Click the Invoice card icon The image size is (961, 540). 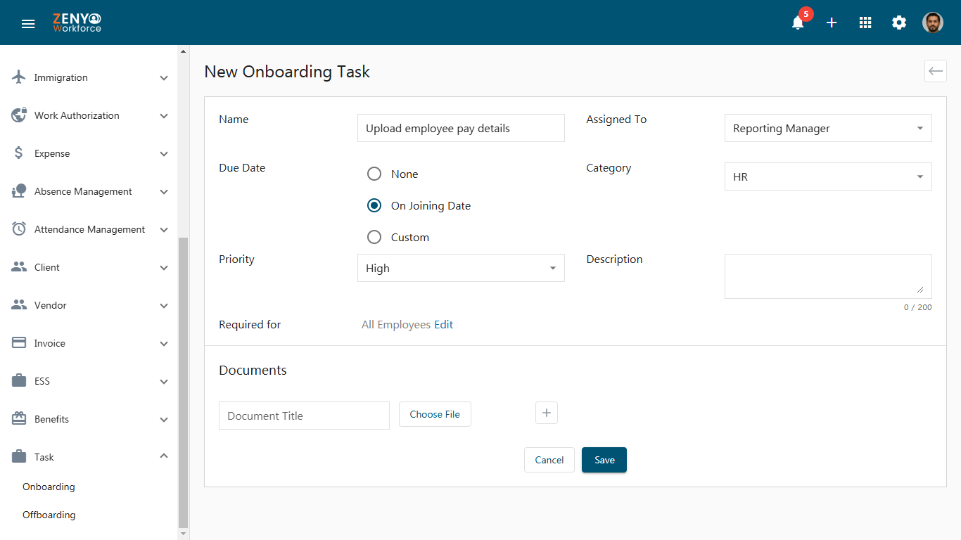[x=19, y=343]
